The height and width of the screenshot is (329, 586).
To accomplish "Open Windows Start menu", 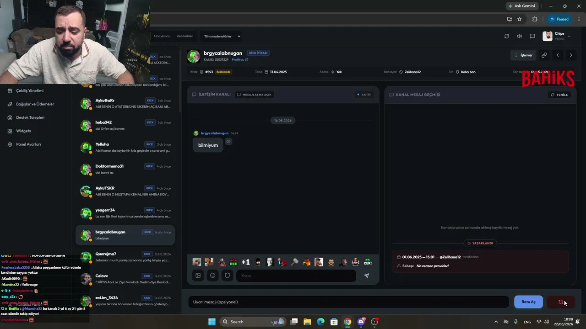I will point(212,322).
